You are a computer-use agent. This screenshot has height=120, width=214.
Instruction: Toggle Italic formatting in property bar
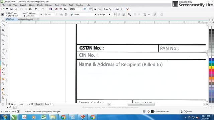pos(119,14)
